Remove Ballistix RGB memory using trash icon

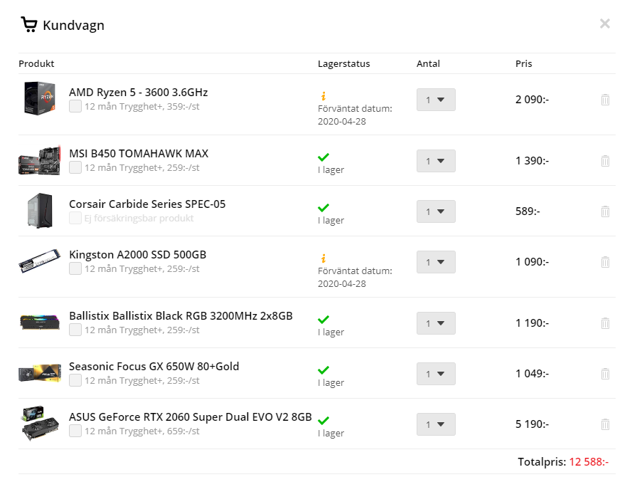coord(605,323)
